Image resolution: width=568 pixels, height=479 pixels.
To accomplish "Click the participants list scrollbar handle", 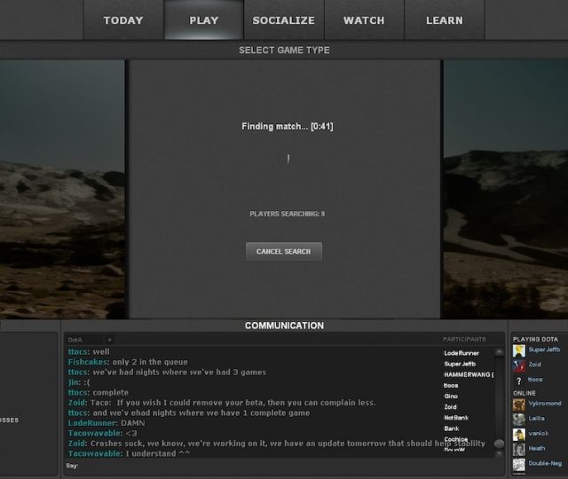I will 499,444.
